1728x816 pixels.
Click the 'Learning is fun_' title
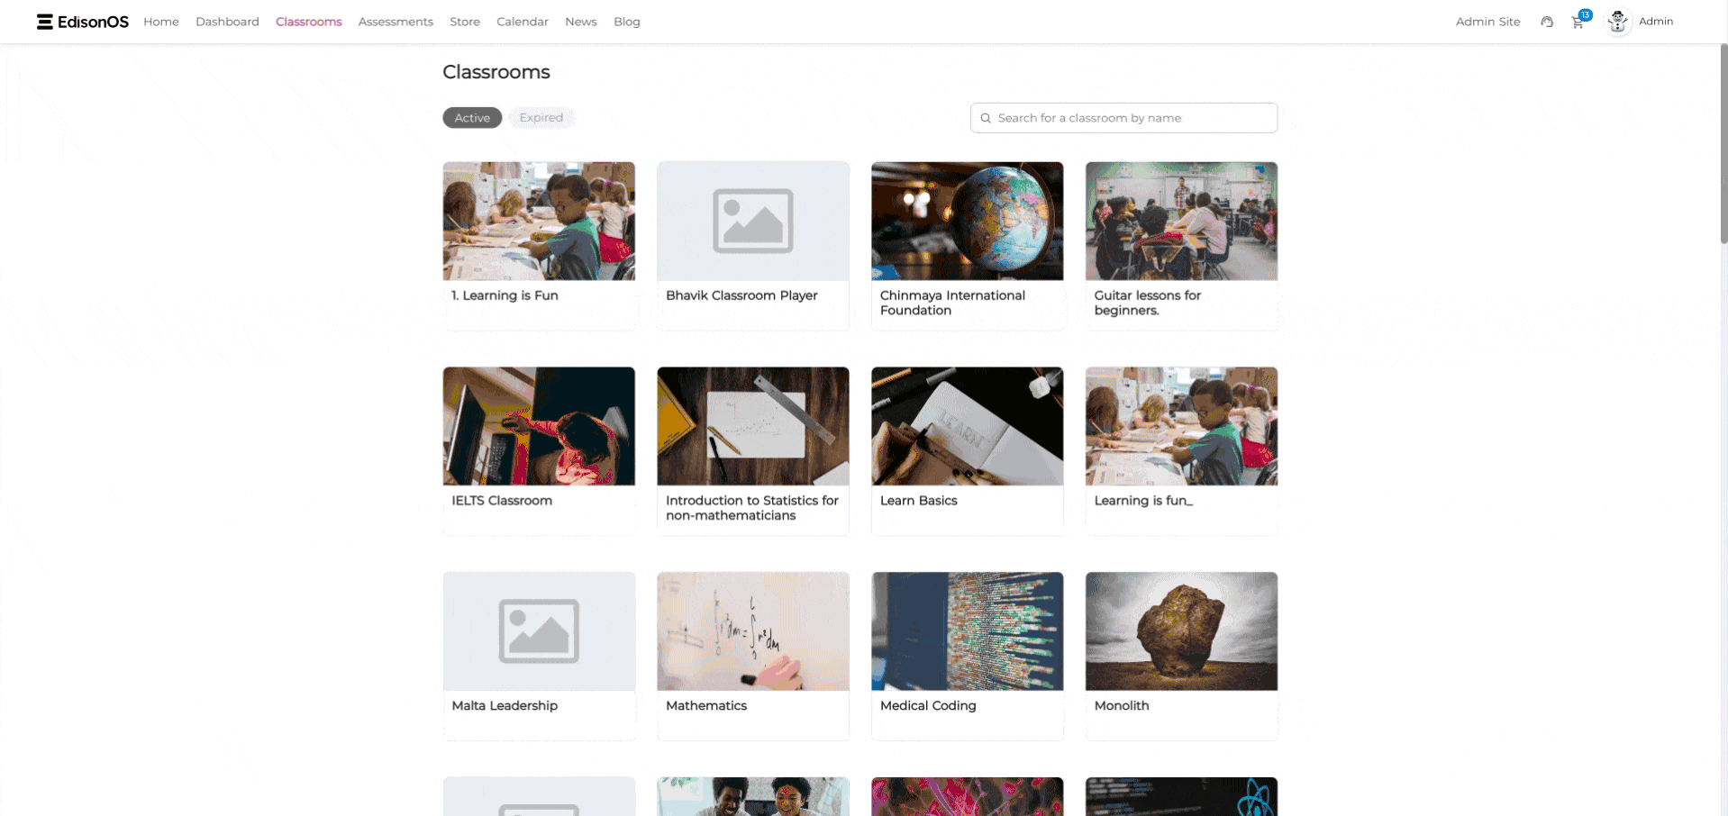pyautogui.click(x=1143, y=501)
